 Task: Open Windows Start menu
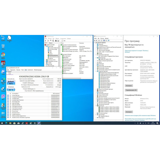(x=2, y=123)
